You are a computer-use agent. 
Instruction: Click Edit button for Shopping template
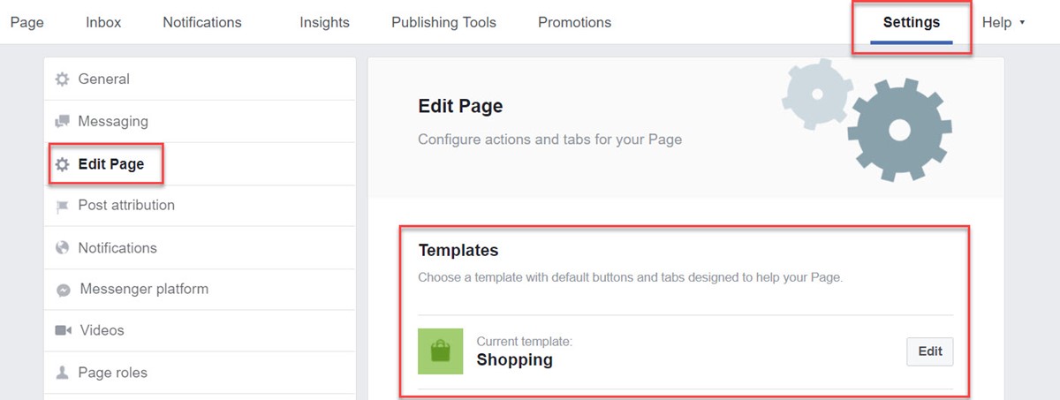click(x=930, y=351)
